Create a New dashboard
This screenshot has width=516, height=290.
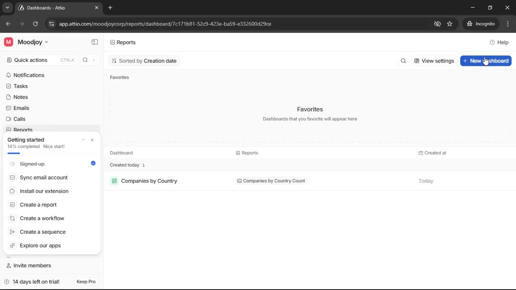point(486,61)
